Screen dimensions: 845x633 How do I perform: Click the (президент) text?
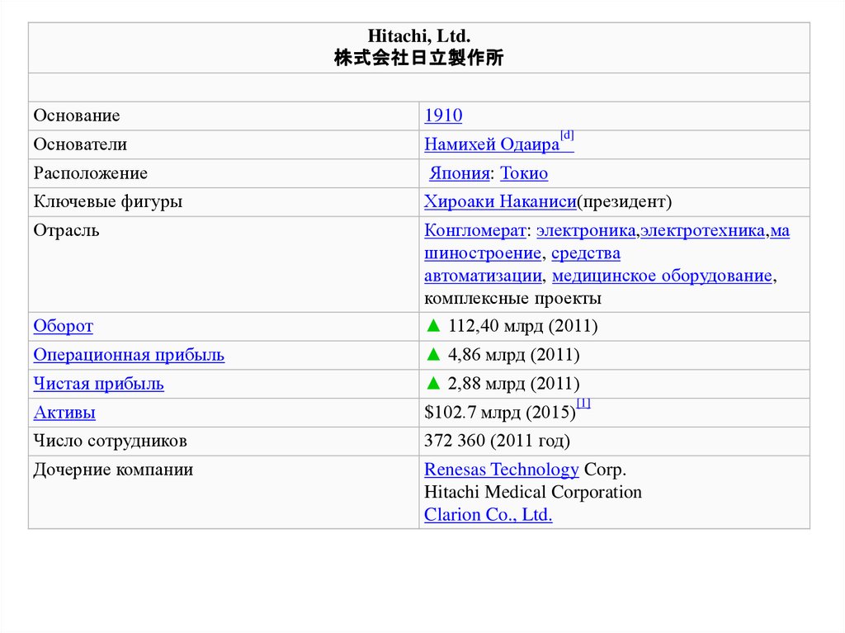pos(624,201)
